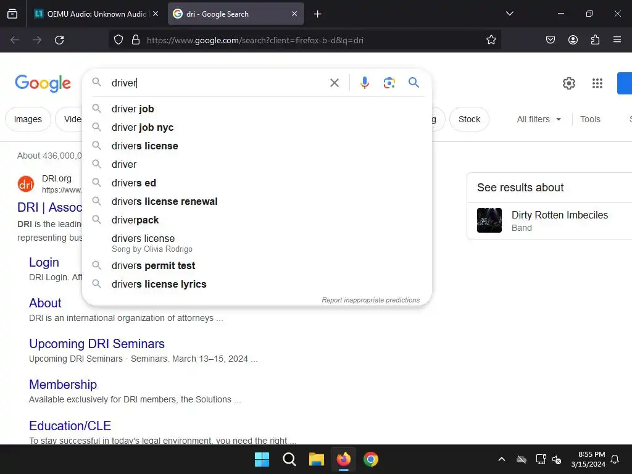Start voice search with microphone
Viewport: 632px width, 474px height.
pos(364,83)
